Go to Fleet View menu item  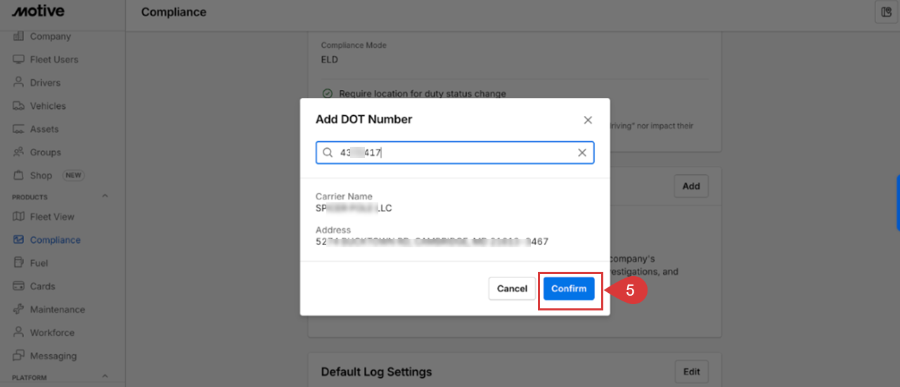point(52,217)
